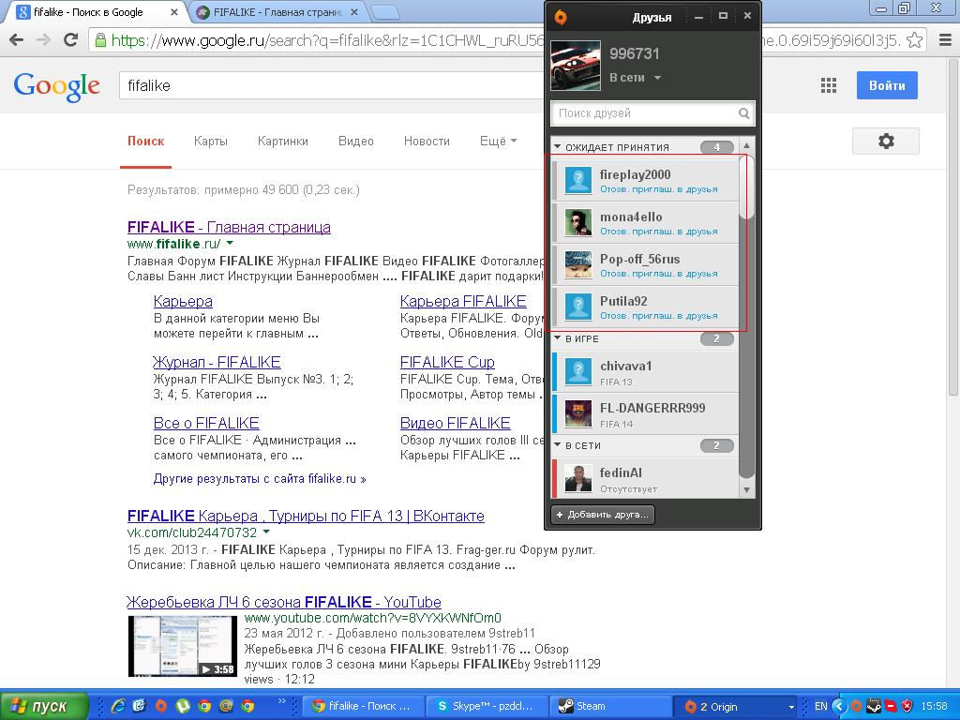Screen dimensions: 960x720
Task: Open the 'Ещё' dropdown menu
Action: (x=499, y=142)
